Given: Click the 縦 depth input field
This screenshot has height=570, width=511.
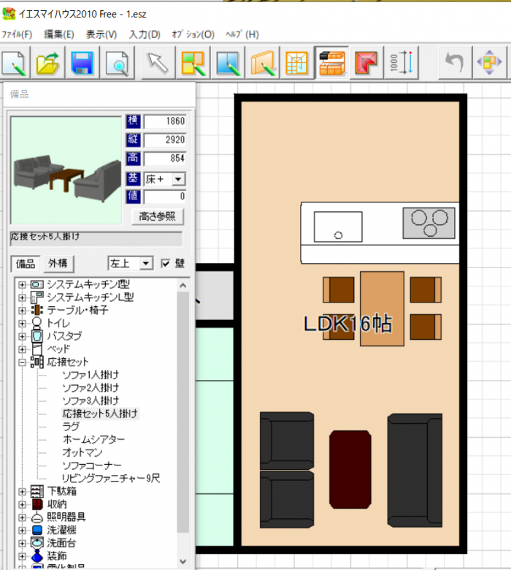Looking at the screenshot, I should pyautogui.click(x=165, y=140).
